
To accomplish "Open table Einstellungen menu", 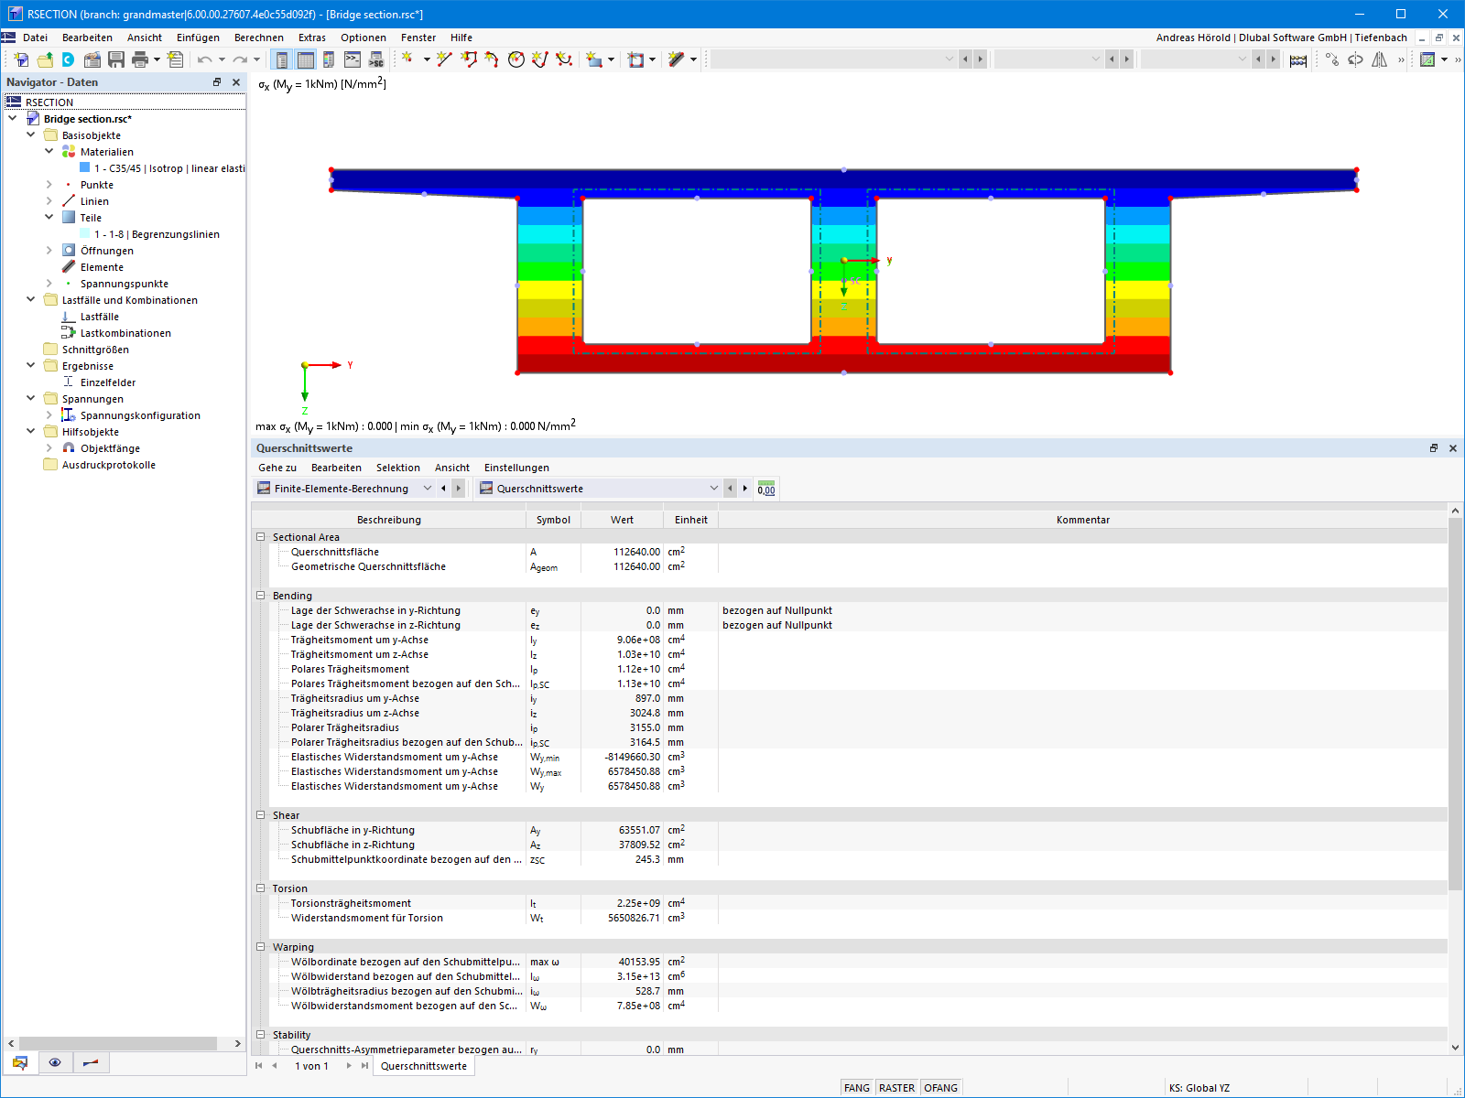I will 517,468.
